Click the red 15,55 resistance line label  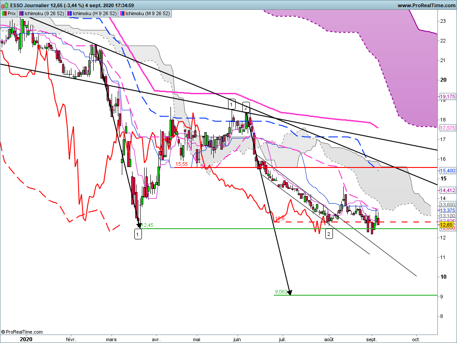[182, 164]
